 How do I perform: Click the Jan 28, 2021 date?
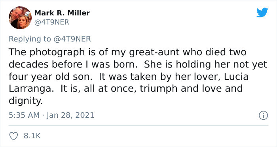pyautogui.click(x=70, y=115)
